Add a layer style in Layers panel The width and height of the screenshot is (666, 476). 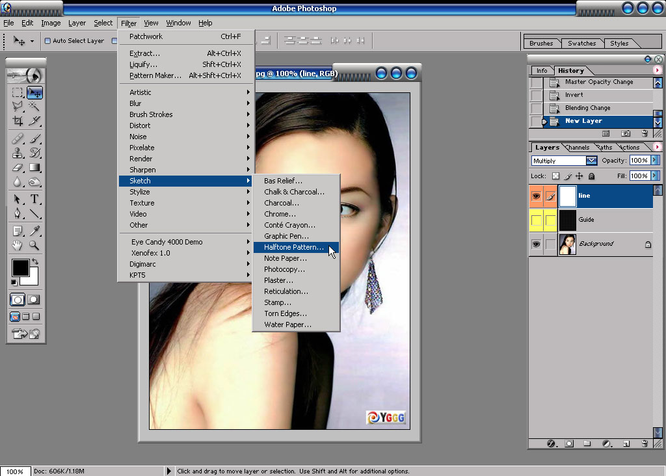click(x=551, y=443)
